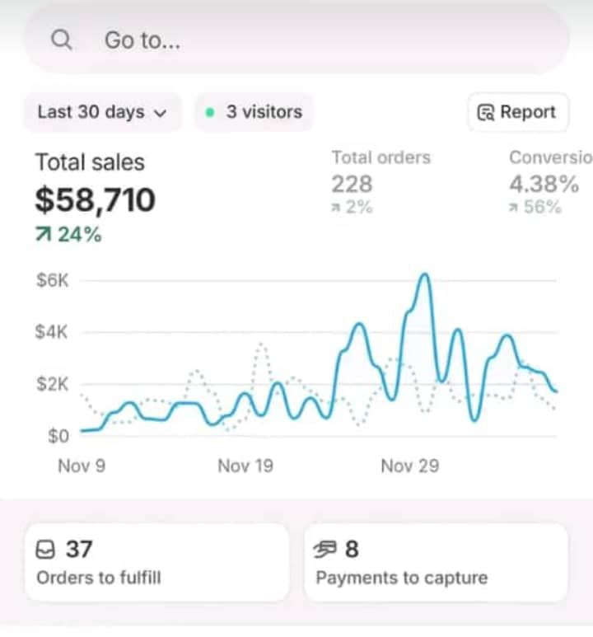Open the 37 Orders to fulfill card
The height and width of the screenshot is (637, 593).
click(156, 562)
